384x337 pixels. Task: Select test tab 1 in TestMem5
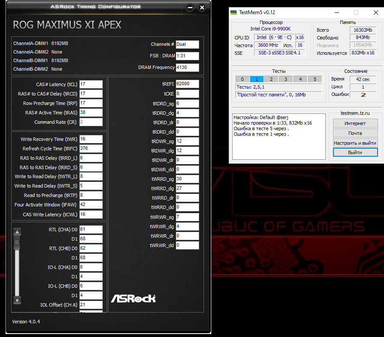click(257, 79)
